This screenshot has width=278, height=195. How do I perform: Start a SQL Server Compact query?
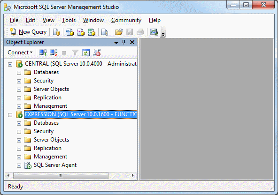[105, 32]
